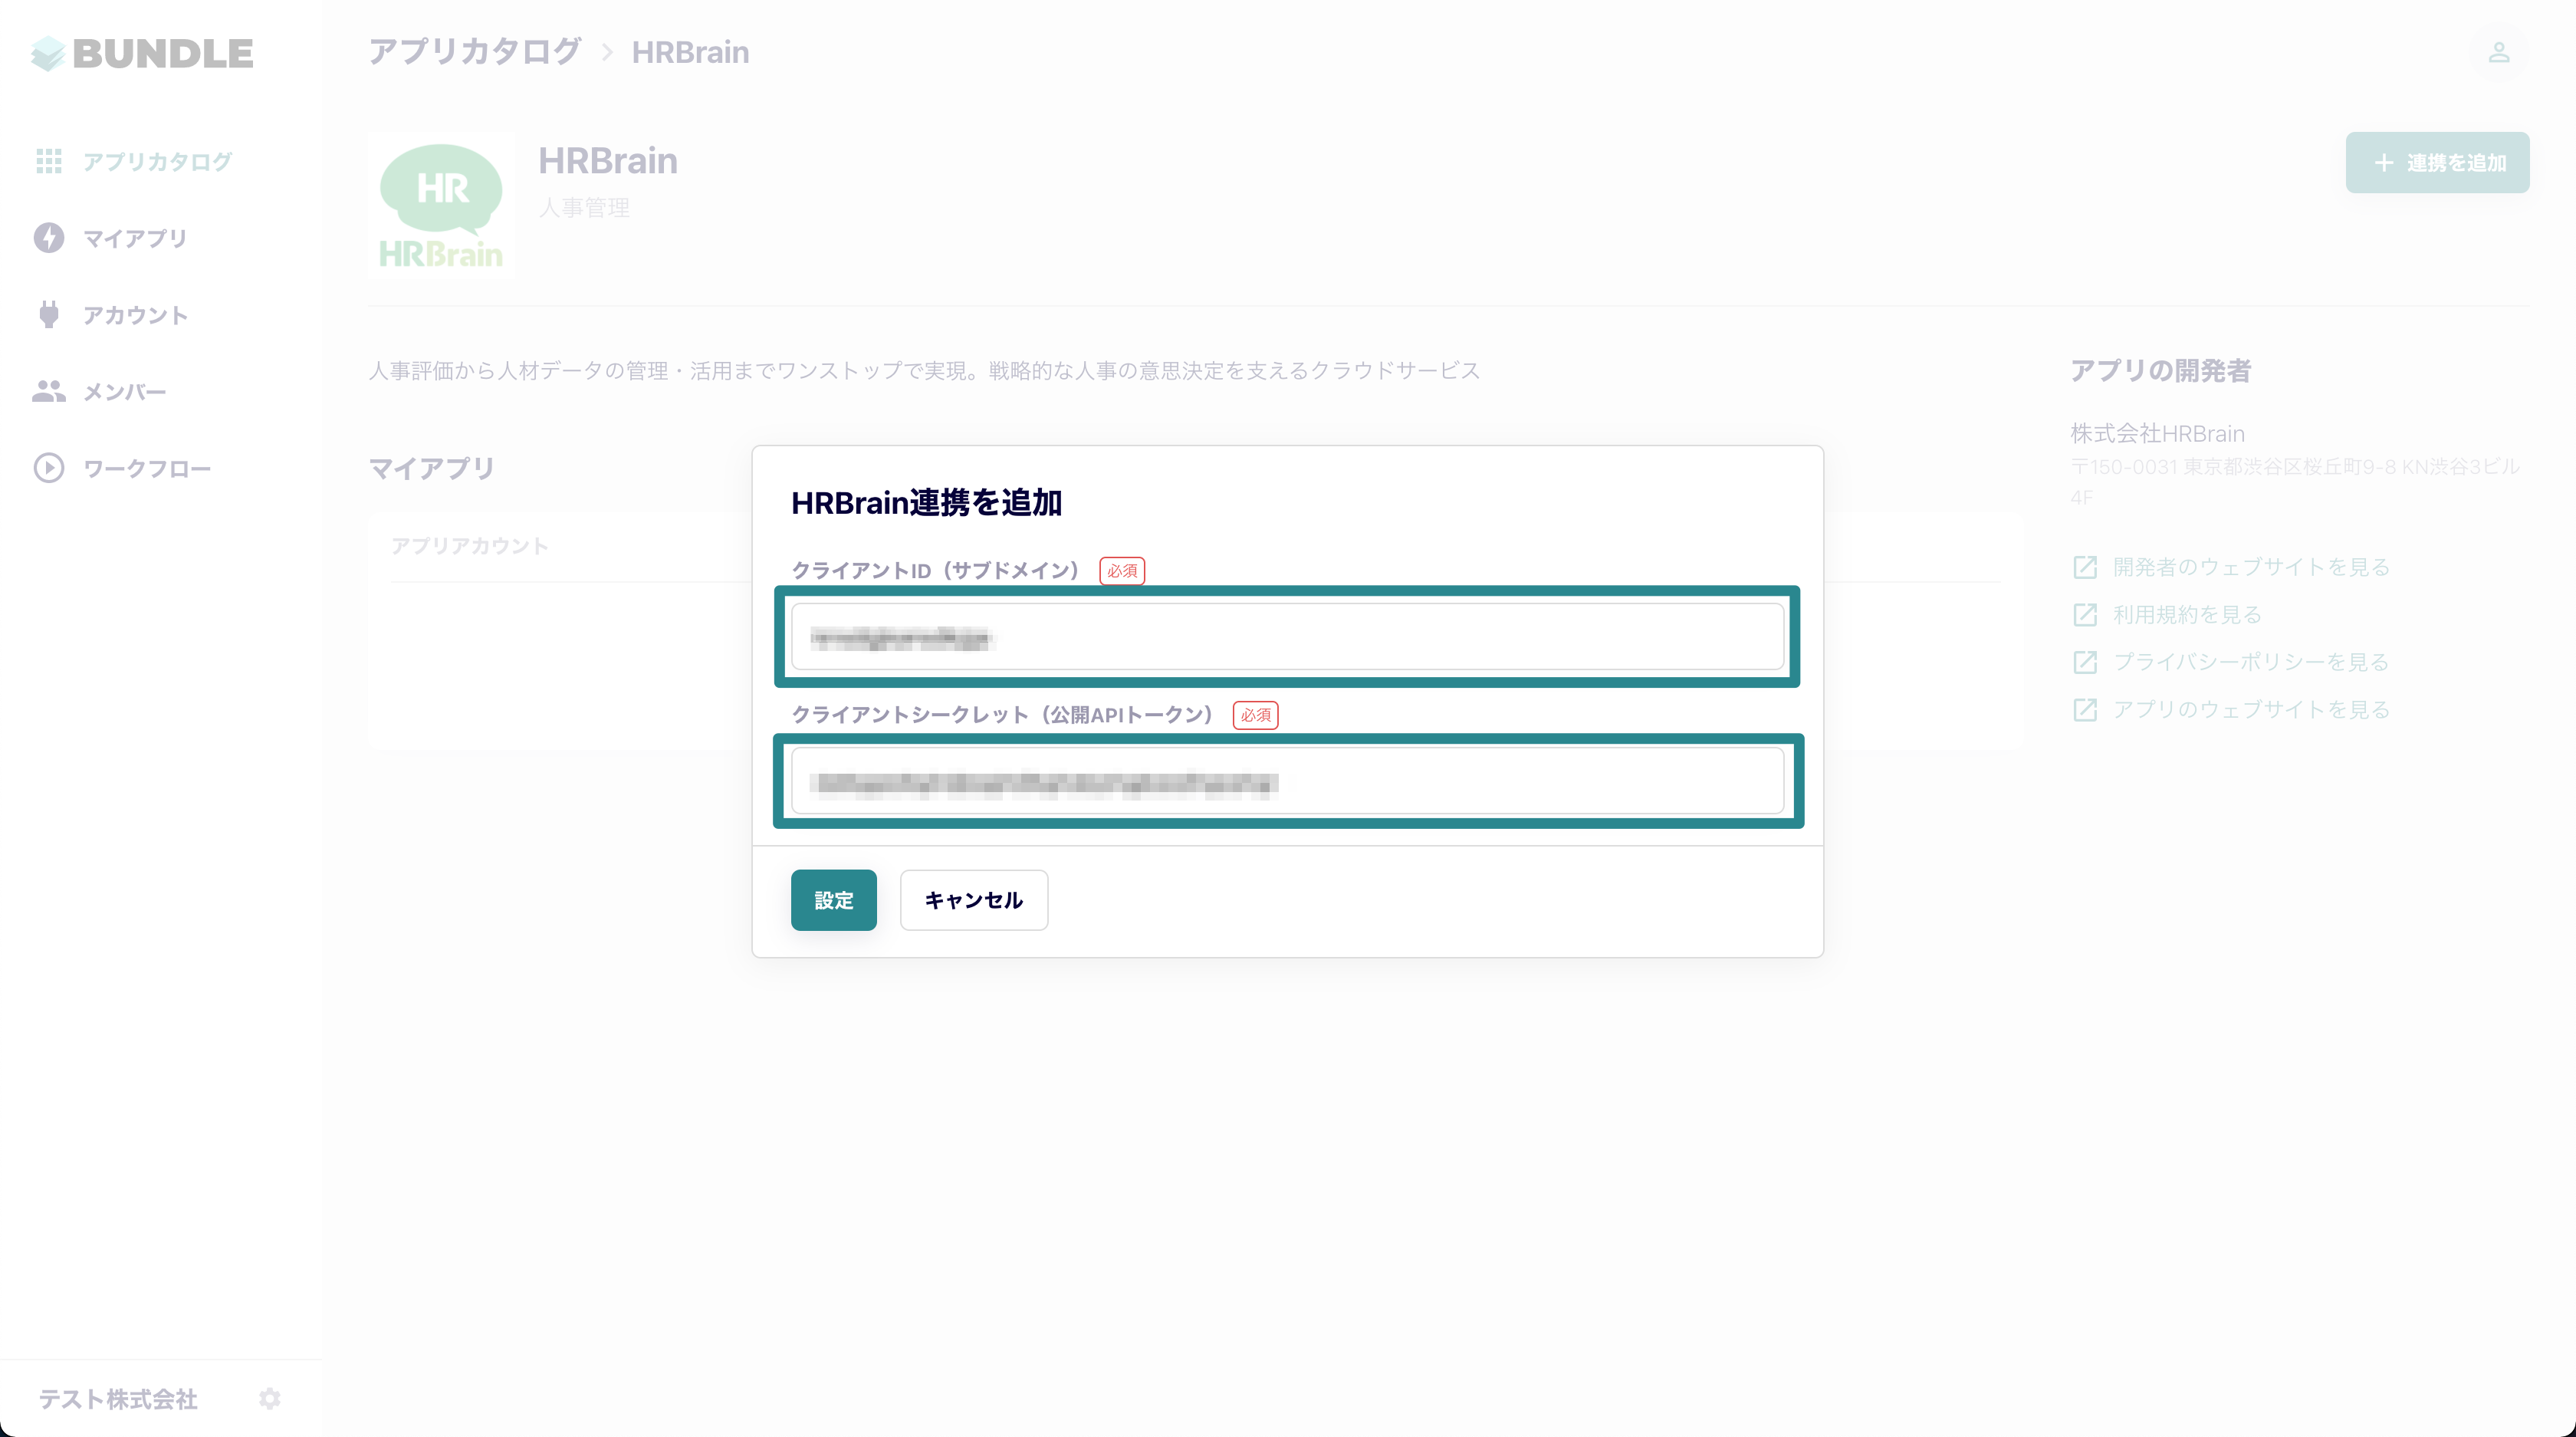Open the 開発者のウェブサイトを見る link
The height and width of the screenshot is (1437, 2576).
coord(2251,567)
